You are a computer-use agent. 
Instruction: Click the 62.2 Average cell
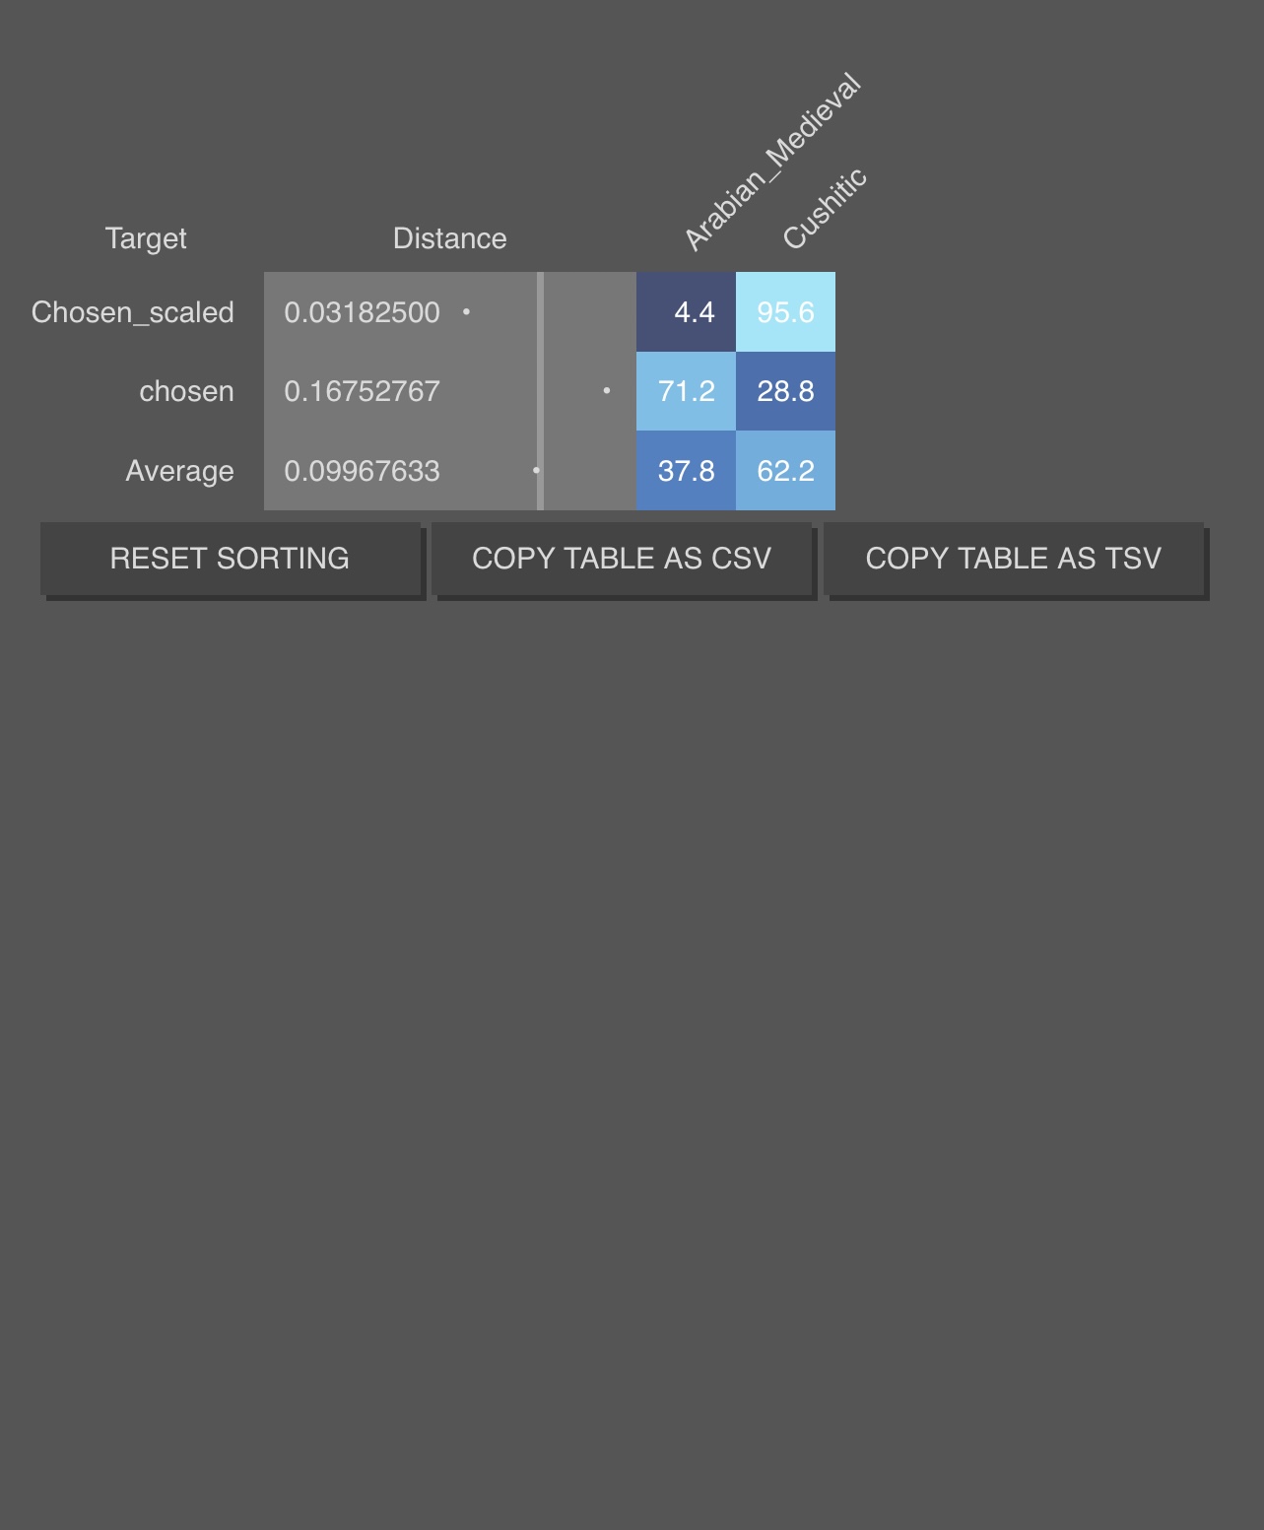pos(785,471)
